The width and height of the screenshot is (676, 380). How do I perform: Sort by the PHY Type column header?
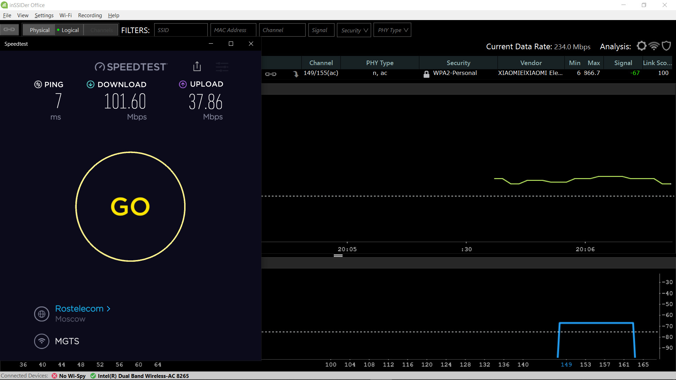click(x=380, y=63)
